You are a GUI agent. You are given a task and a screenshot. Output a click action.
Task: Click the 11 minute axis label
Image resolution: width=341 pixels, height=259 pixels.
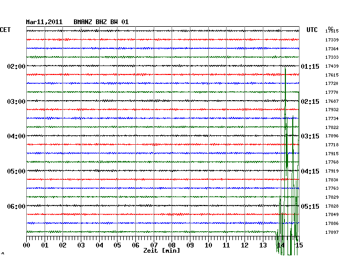click(x=226, y=245)
